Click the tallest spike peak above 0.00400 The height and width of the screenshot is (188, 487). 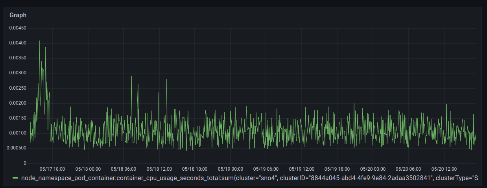pyautogui.click(x=39, y=41)
